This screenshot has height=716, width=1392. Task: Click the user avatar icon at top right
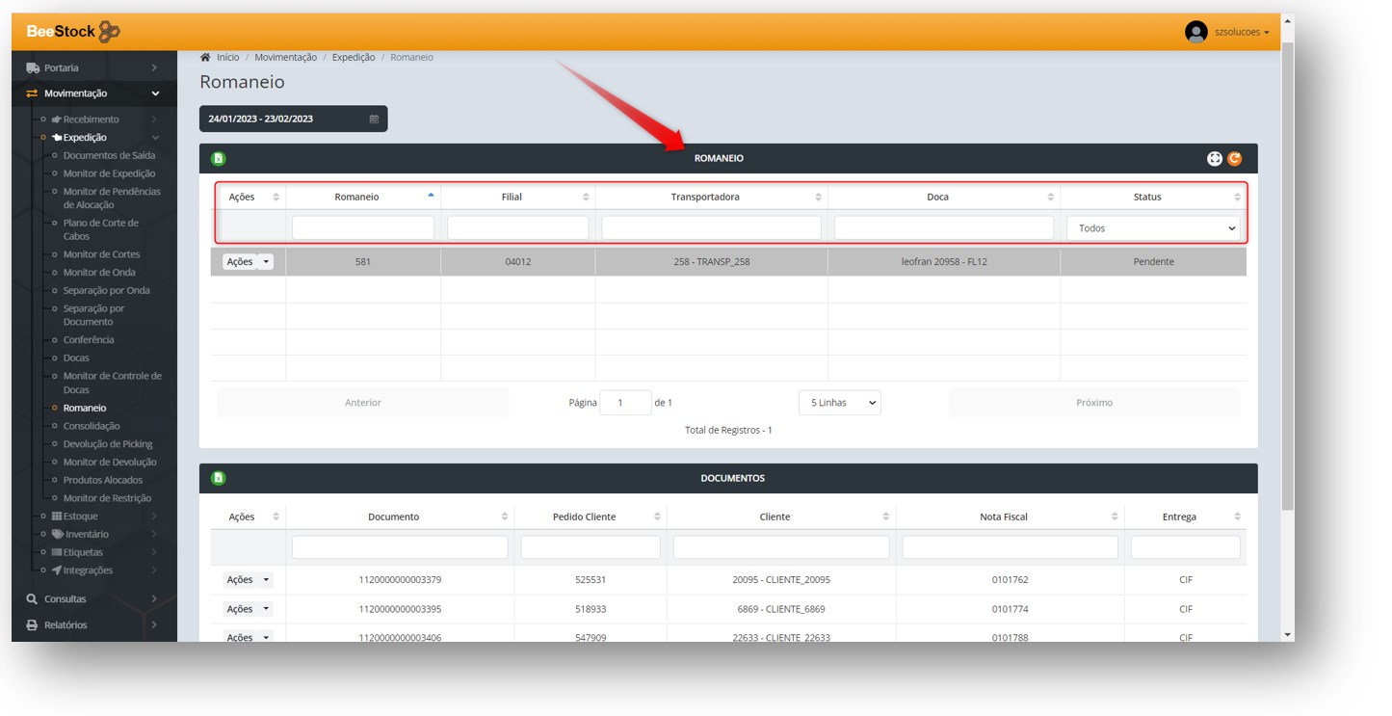[1195, 32]
